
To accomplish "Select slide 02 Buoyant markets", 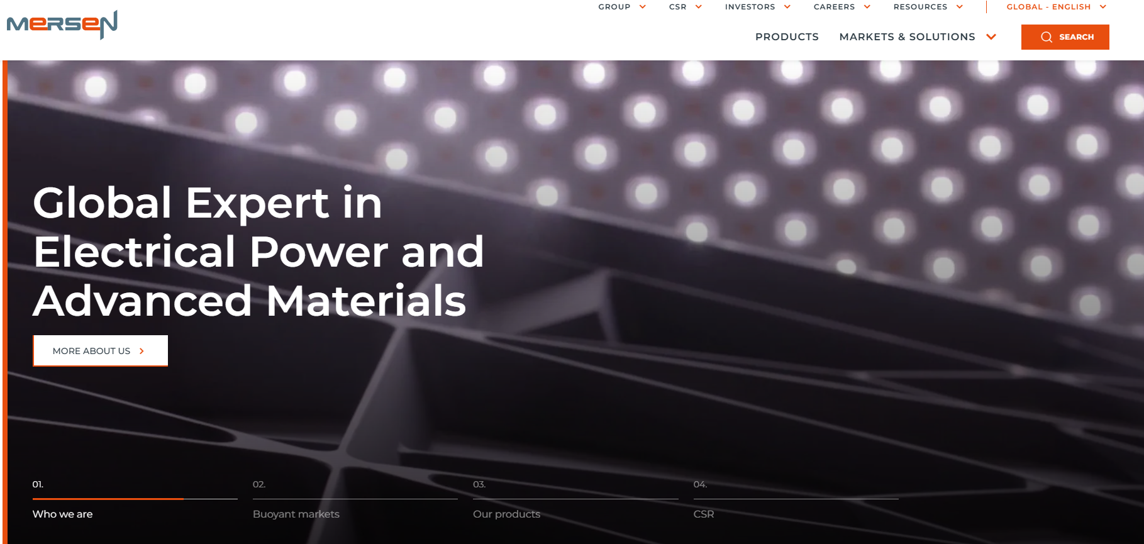I will (355, 501).
